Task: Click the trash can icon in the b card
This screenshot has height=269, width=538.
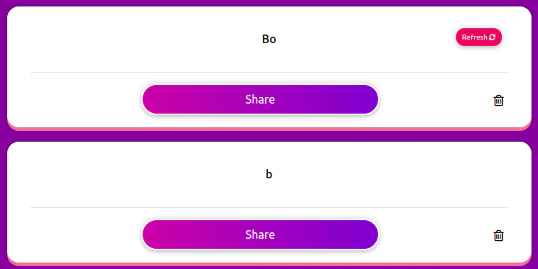Action: click(x=498, y=235)
